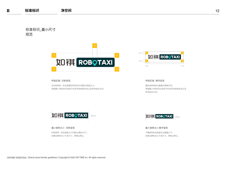Click the section letter "B" in header

(8, 11)
